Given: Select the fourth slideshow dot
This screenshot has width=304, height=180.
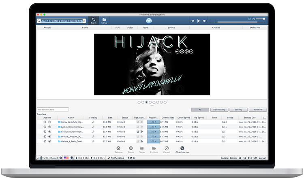Looking at the screenshot, I should coord(150,102).
